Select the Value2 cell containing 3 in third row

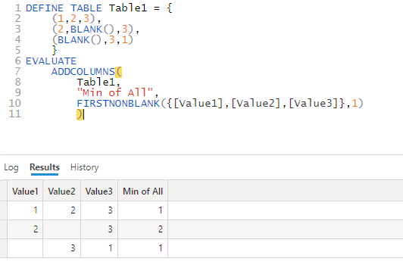[x=61, y=248]
